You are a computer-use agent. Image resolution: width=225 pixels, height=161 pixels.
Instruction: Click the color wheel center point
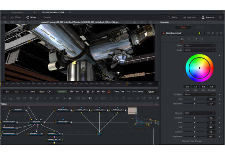[x=199, y=68]
